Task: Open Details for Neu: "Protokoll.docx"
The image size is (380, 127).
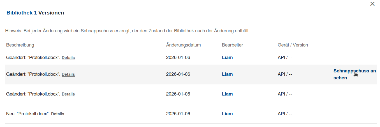Action: pyautogui.click(x=57, y=114)
